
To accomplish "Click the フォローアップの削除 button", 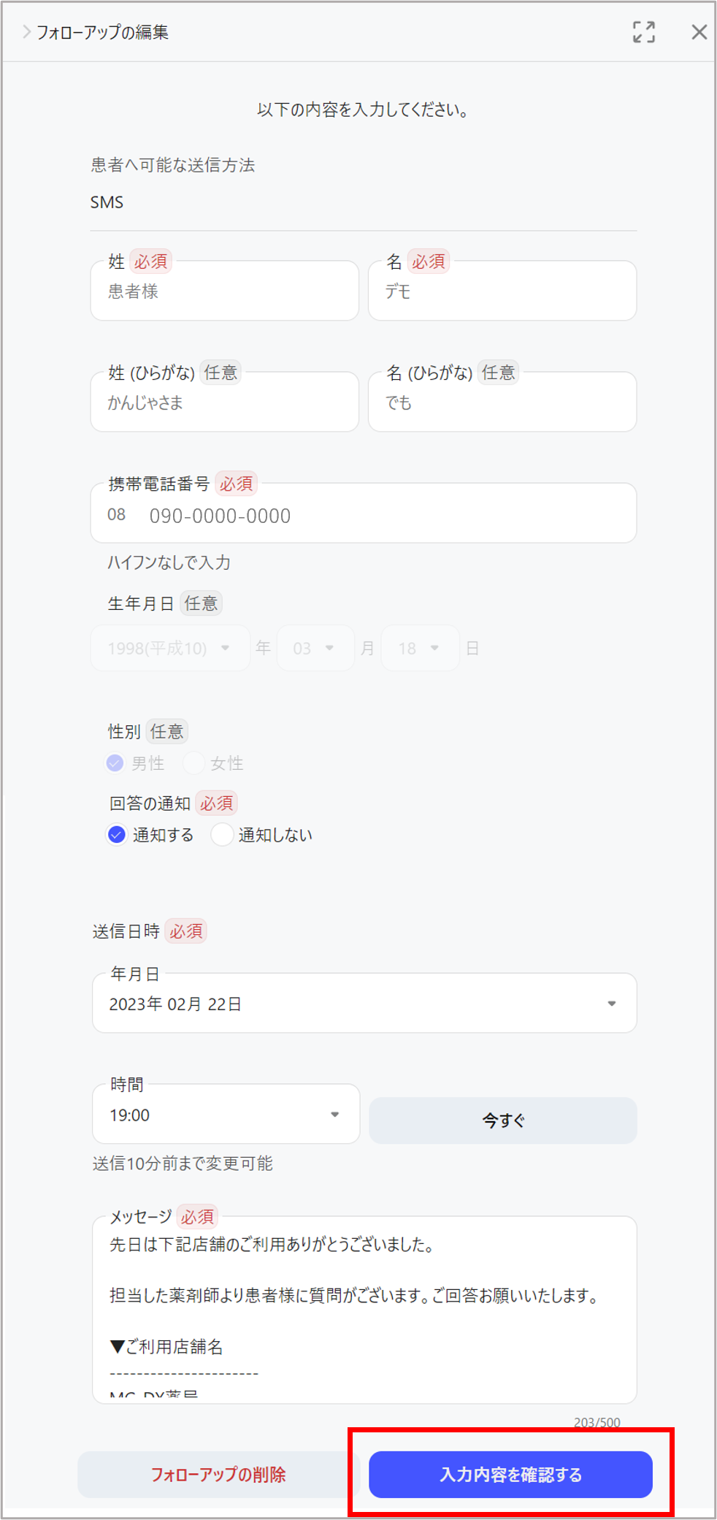I will [x=218, y=1474].
